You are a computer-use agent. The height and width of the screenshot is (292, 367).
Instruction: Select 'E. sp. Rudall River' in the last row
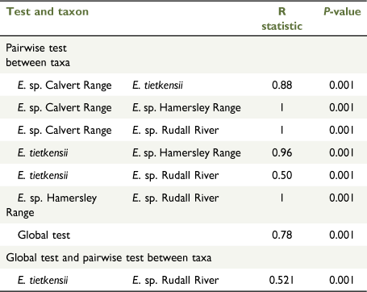(x=176, y=281)
